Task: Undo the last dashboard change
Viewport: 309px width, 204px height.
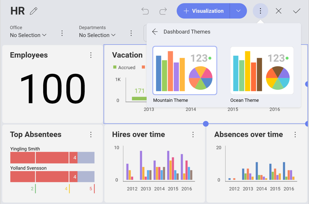Action: pyautogui.click(x=145, y=11)
